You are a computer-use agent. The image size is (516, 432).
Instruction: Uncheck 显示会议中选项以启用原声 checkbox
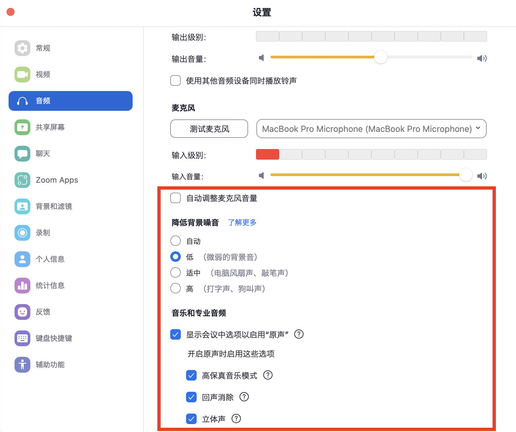pyautogui.click(x=176, y=334)
